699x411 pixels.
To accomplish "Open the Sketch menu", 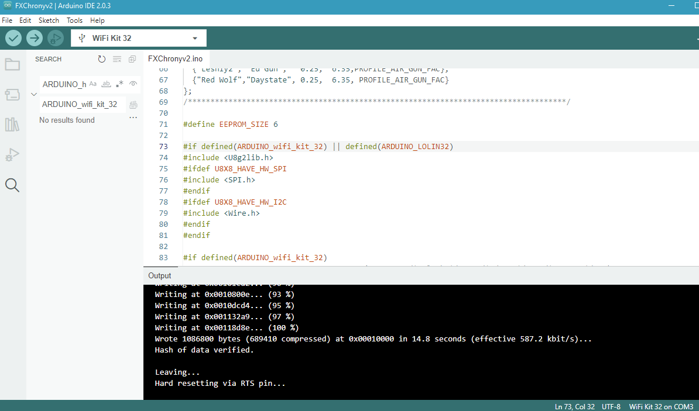I will click(x=49, y=20).
